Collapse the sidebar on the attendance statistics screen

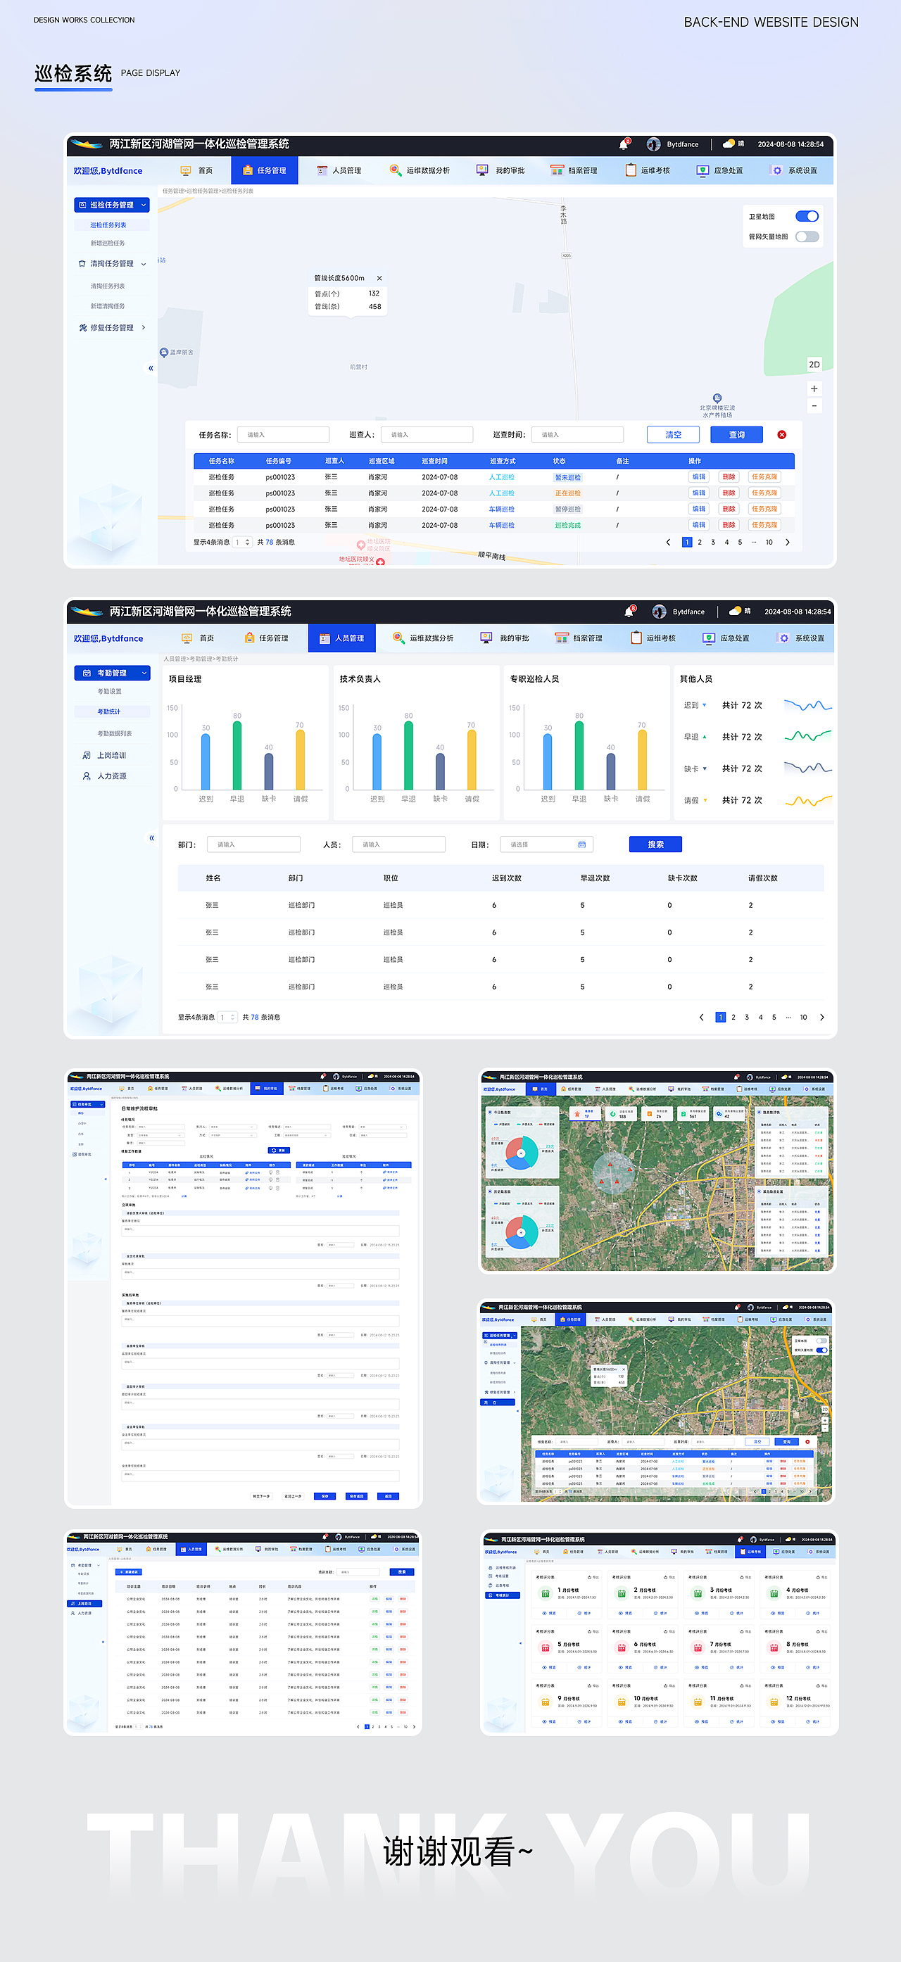[151, 838]
